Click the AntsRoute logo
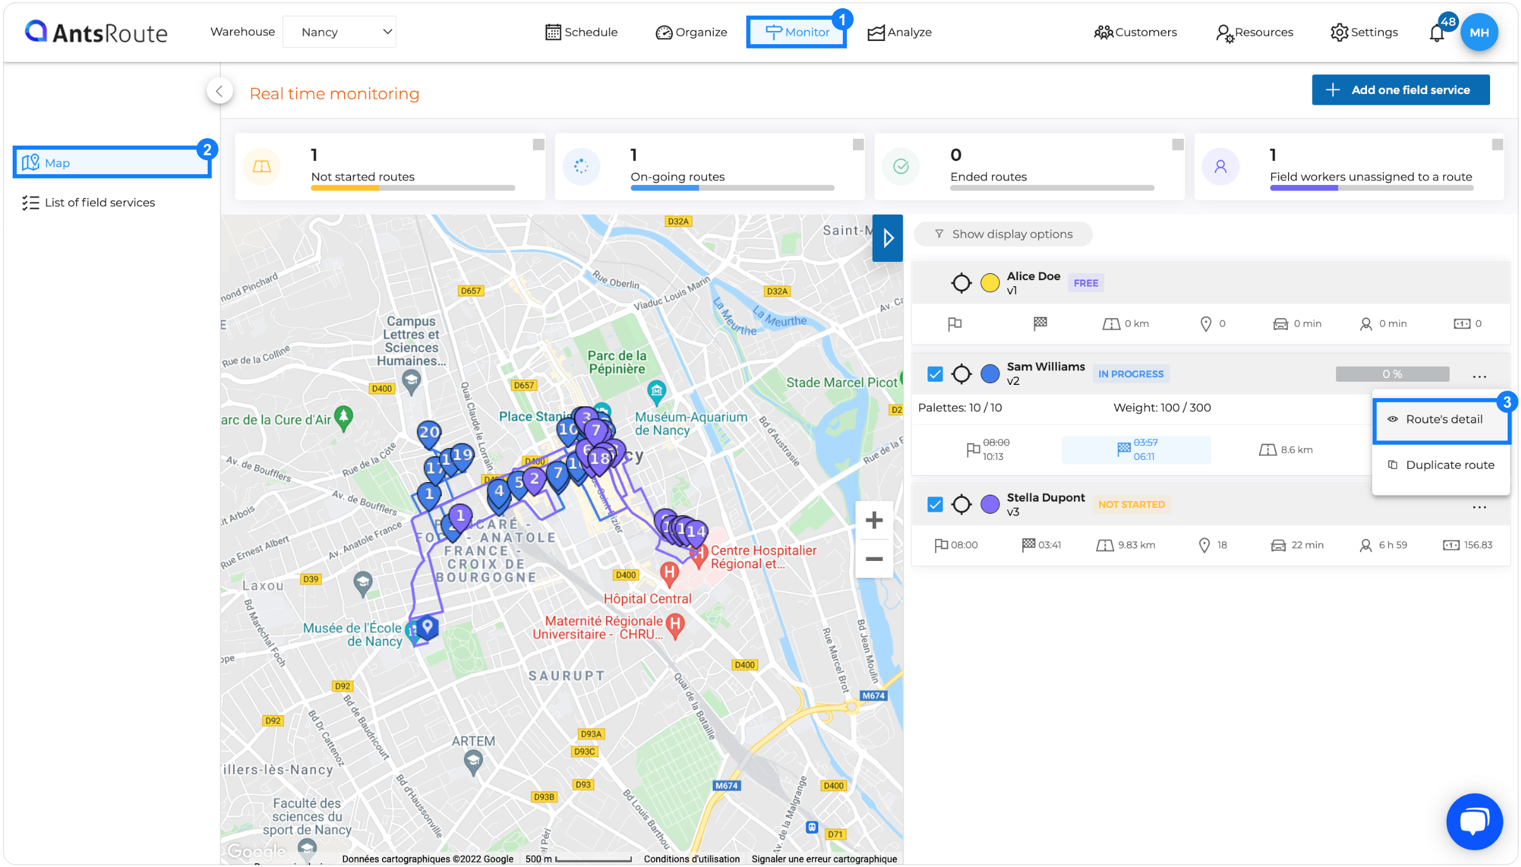The image size is (1521, 867). click(x=96, y=32)
